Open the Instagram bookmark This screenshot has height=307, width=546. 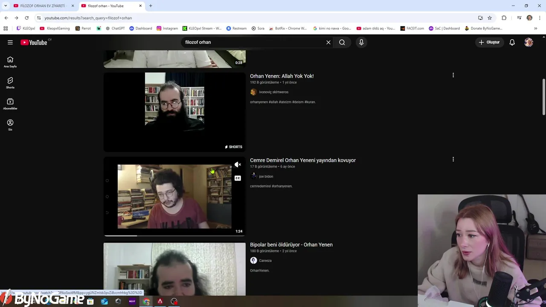click(167, 29)
